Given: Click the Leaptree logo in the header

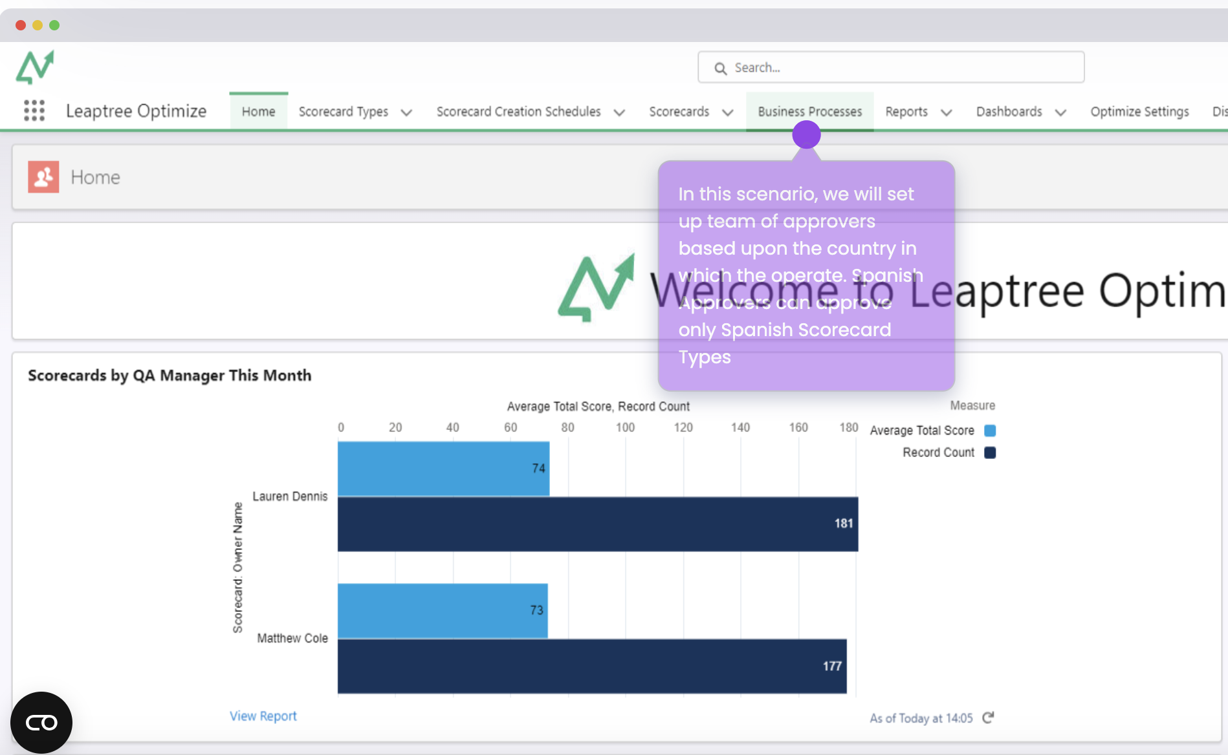Looking at the screenshot, I should pos(35,67).
